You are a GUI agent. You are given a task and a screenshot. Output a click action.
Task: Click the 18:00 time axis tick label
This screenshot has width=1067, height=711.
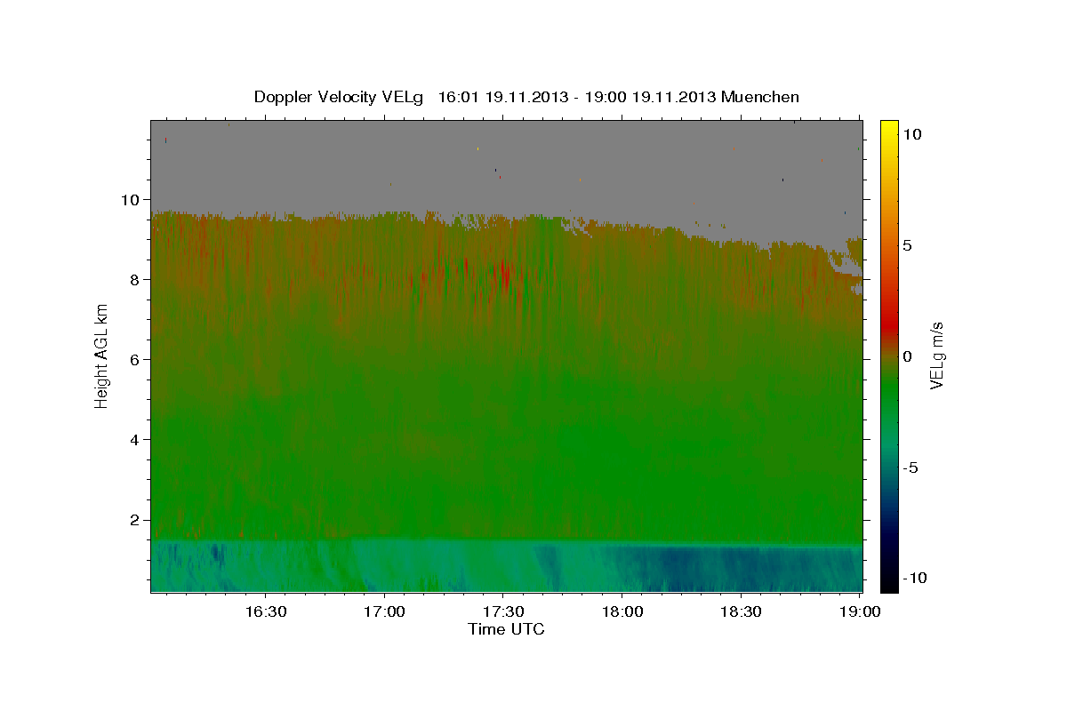(x=622, y=611)
